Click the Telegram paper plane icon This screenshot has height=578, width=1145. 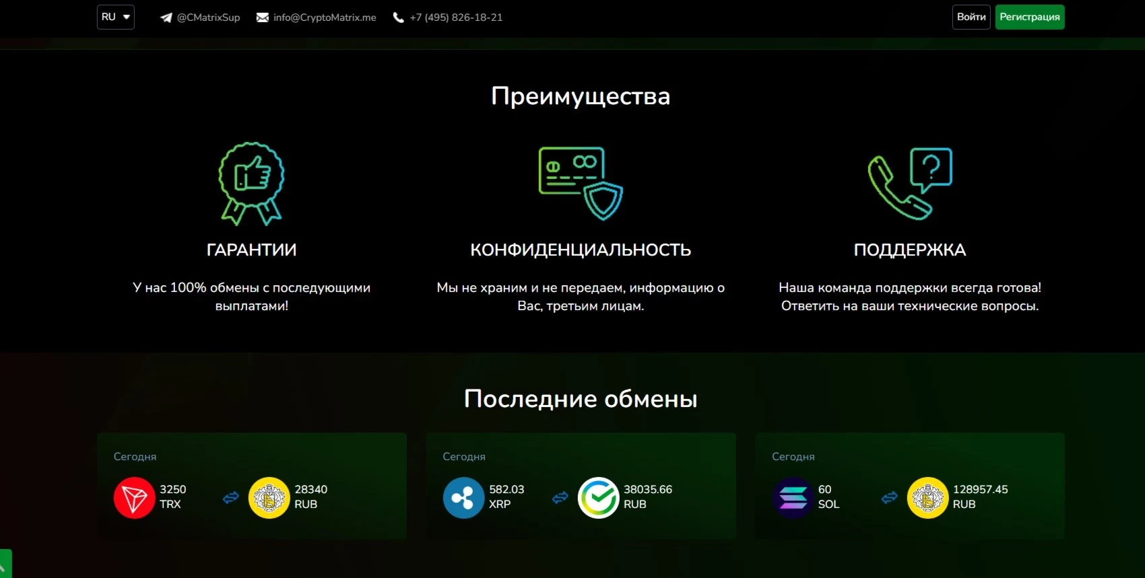166,17
